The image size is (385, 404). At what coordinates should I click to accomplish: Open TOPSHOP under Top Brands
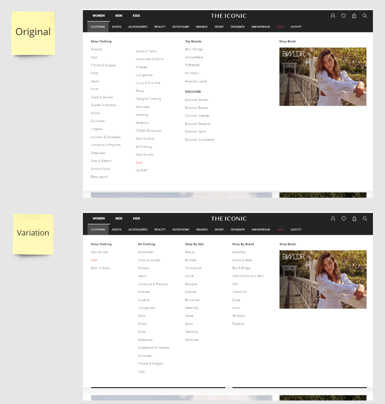193,65
